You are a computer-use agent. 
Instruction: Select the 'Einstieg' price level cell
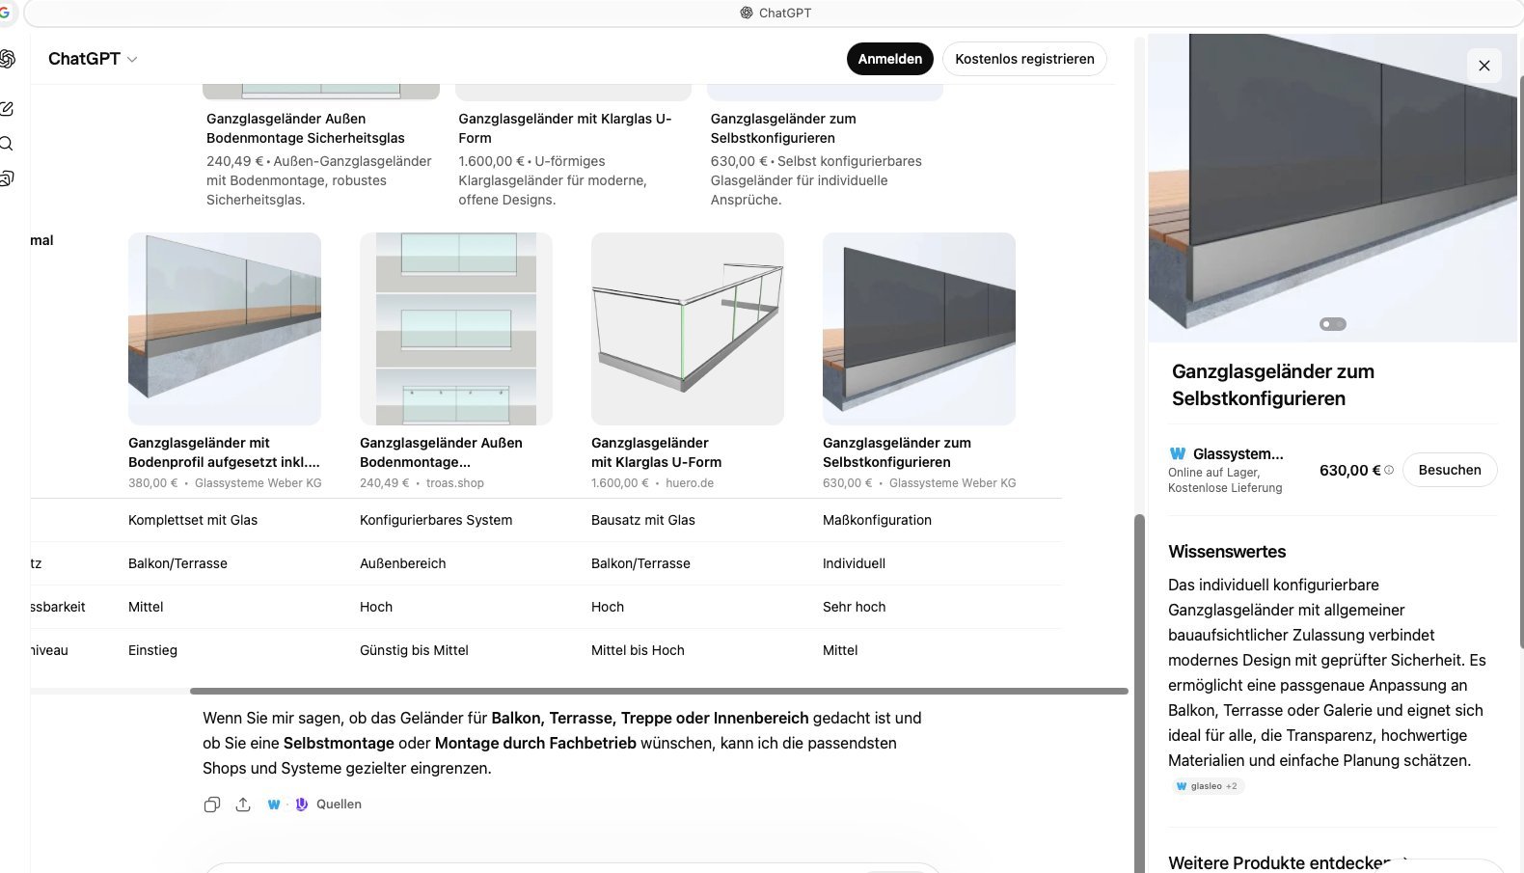(x=152, y=650)
